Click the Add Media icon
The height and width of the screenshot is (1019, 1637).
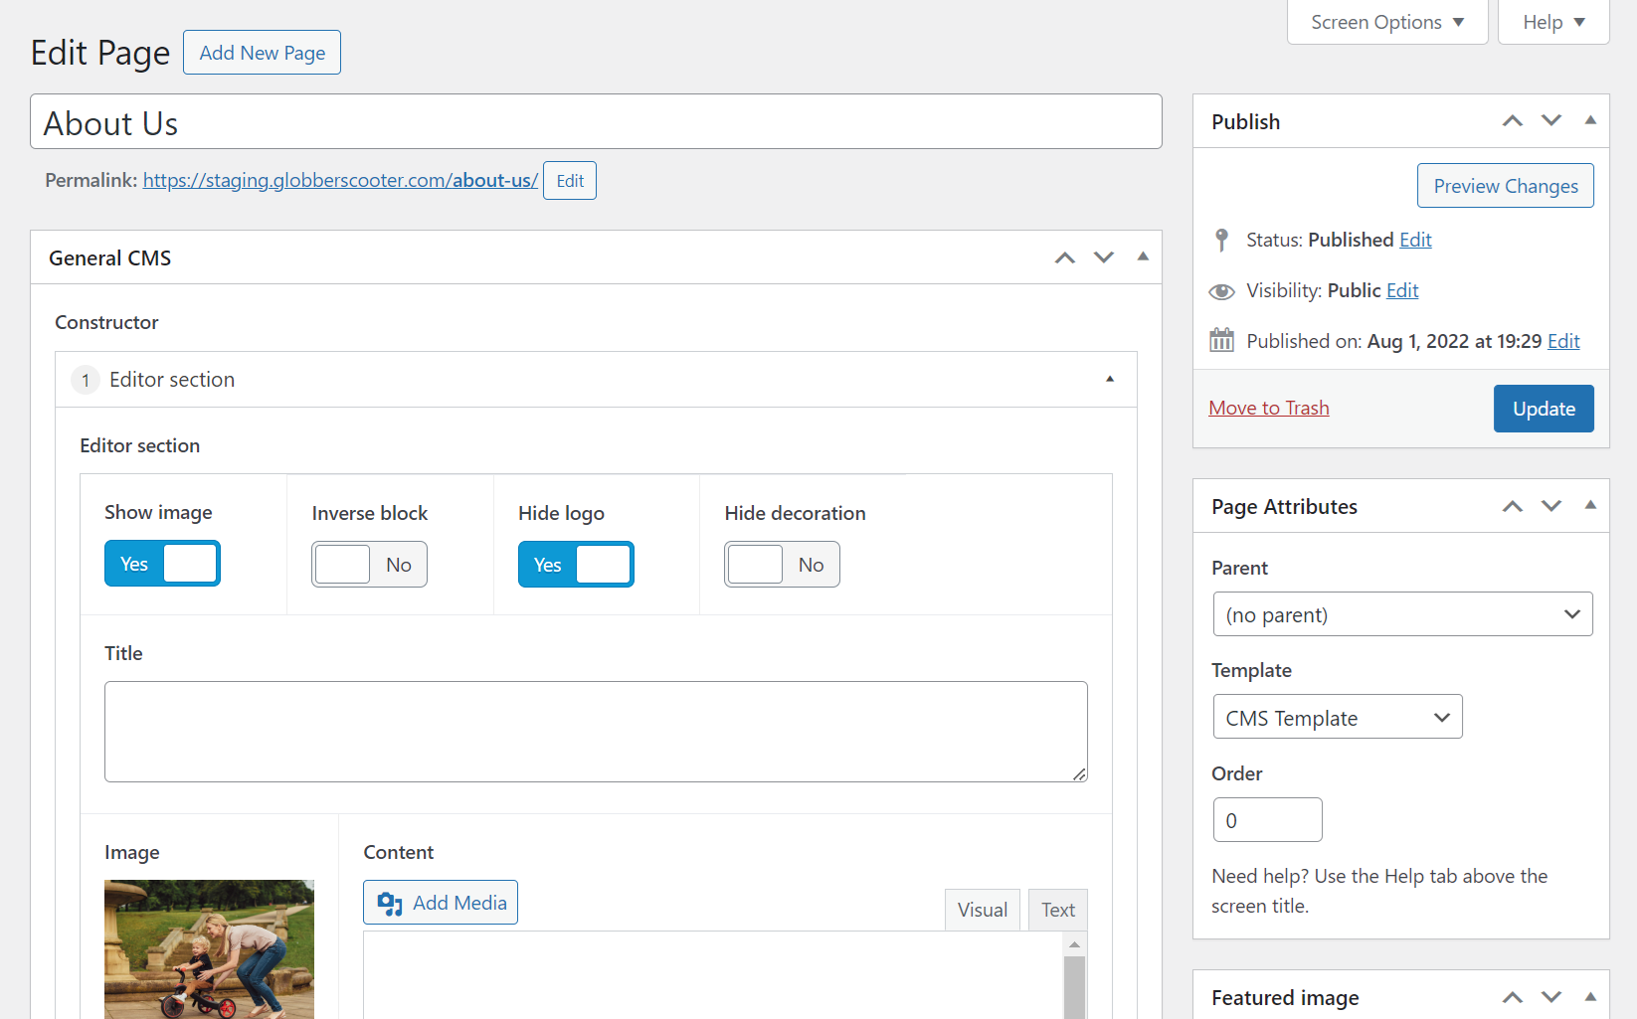coord(390,903)
